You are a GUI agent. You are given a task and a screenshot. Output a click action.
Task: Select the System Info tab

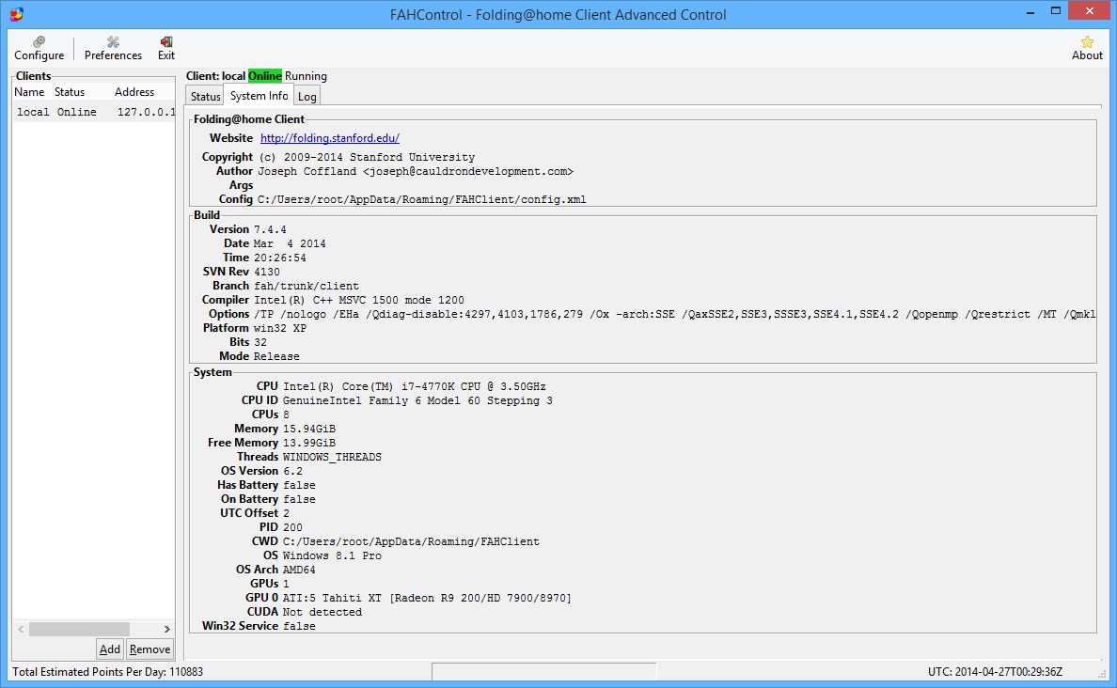(x=259, y=96)
